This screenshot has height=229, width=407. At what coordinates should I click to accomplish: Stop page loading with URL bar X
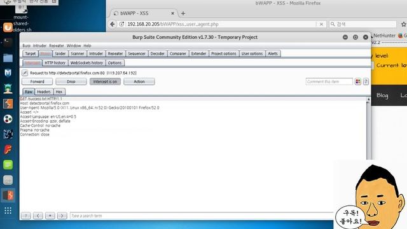[321, 24]
